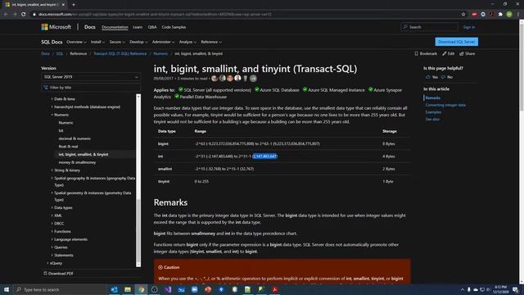The image size is (524, 295).
Task: Jump to Remarks in article outline
Action: (433, 98)
